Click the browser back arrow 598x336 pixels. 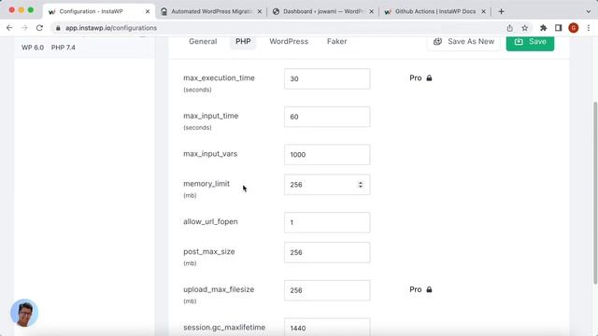pyautogui.click(x=9, y=28)
